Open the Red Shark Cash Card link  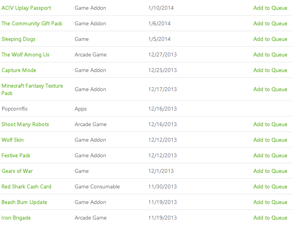pos(26,186)
